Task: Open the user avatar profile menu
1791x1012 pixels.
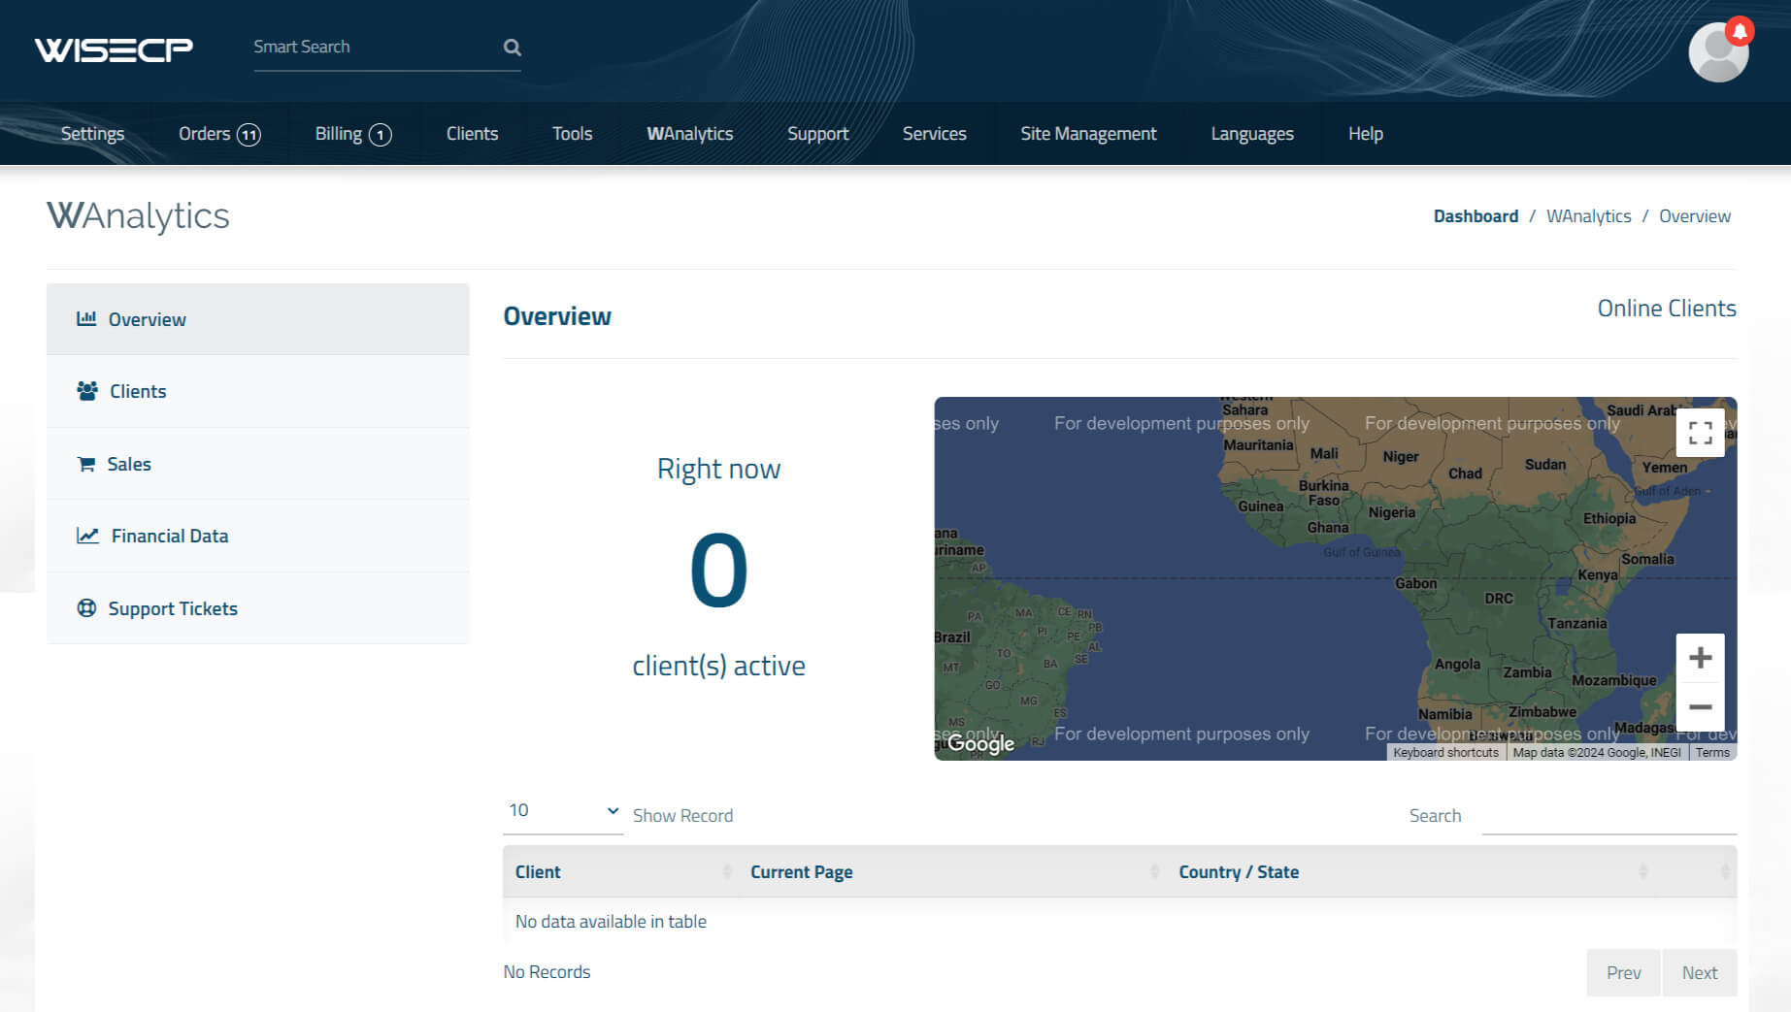Action: 1718,51
